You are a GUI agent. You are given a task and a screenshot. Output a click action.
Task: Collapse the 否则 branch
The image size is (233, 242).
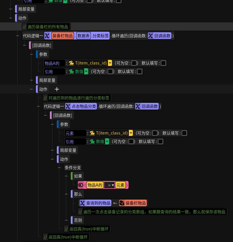(66, 220)
